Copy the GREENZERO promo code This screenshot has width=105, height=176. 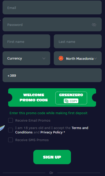click(x=71, y=101)
